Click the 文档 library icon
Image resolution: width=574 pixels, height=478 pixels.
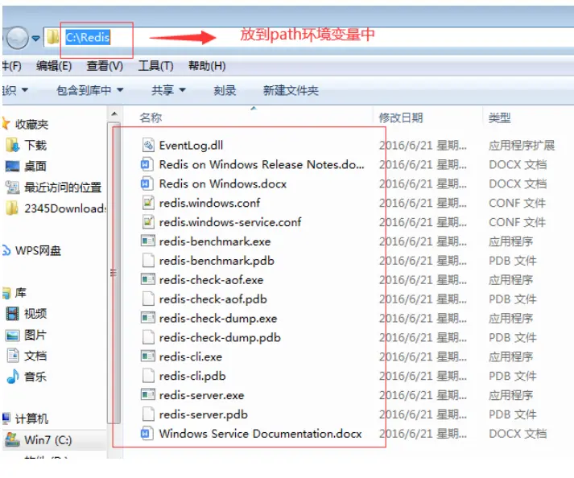[12, 356]
